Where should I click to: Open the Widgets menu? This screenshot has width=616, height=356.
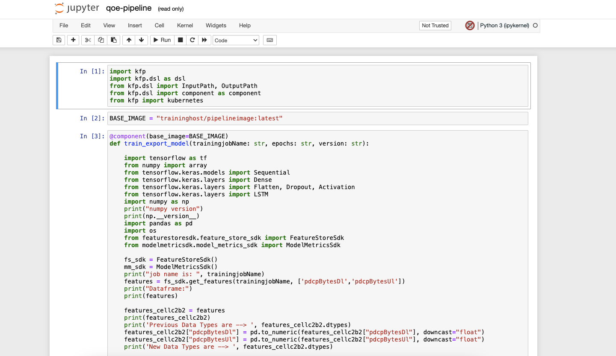216,26
